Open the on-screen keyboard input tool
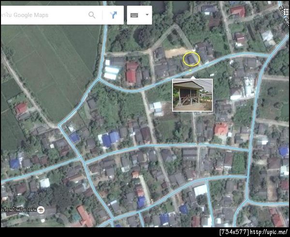This screenshot has height=237, width=290. click(134, 15)
